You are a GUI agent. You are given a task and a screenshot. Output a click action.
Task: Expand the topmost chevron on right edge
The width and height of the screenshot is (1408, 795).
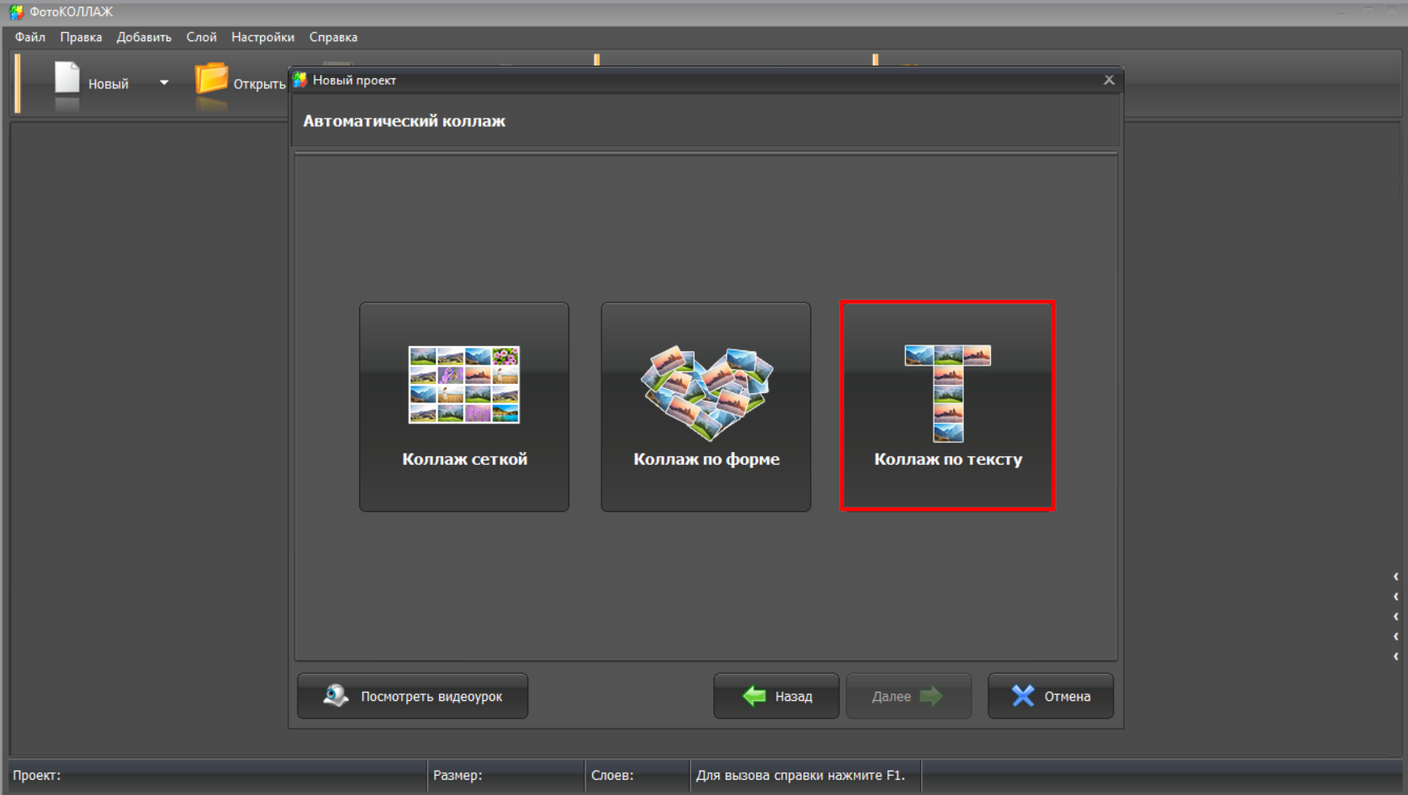[1396, 577]
